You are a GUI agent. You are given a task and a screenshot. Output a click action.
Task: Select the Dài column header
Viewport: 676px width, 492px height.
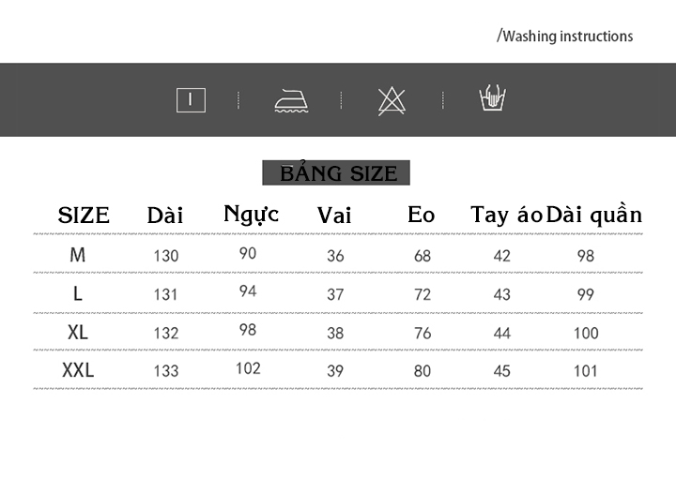[165, 215]
